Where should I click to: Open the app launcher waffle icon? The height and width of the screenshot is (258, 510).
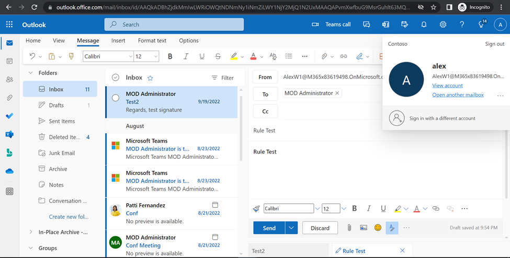pyautogui.click(x=9, y=25)
